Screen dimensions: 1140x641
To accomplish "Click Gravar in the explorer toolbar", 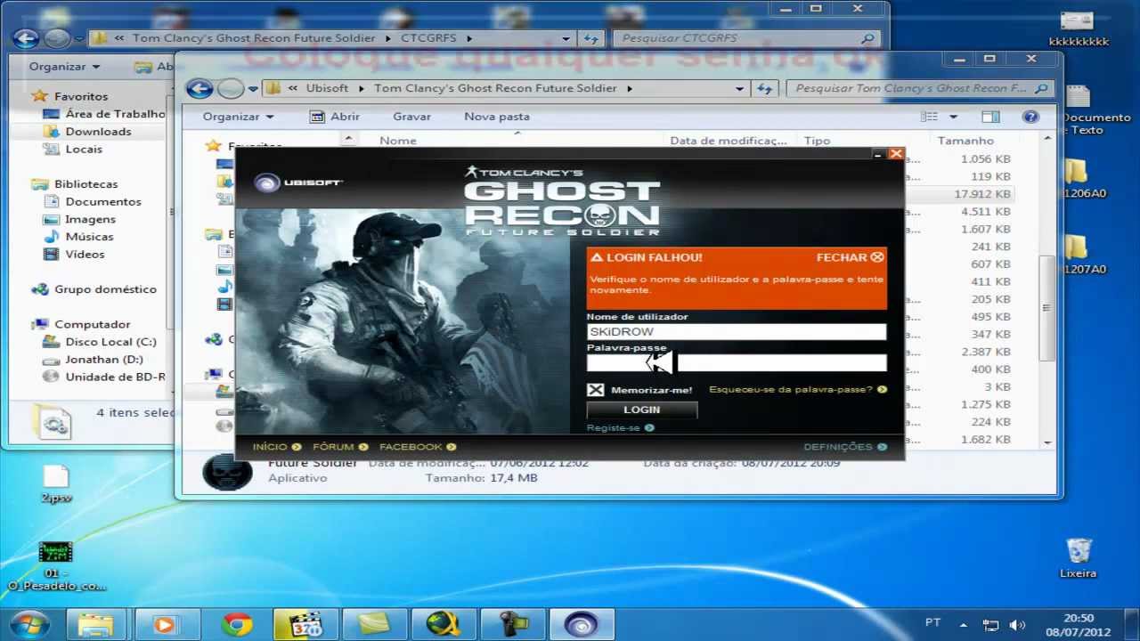I will click(x=411, y=117).
